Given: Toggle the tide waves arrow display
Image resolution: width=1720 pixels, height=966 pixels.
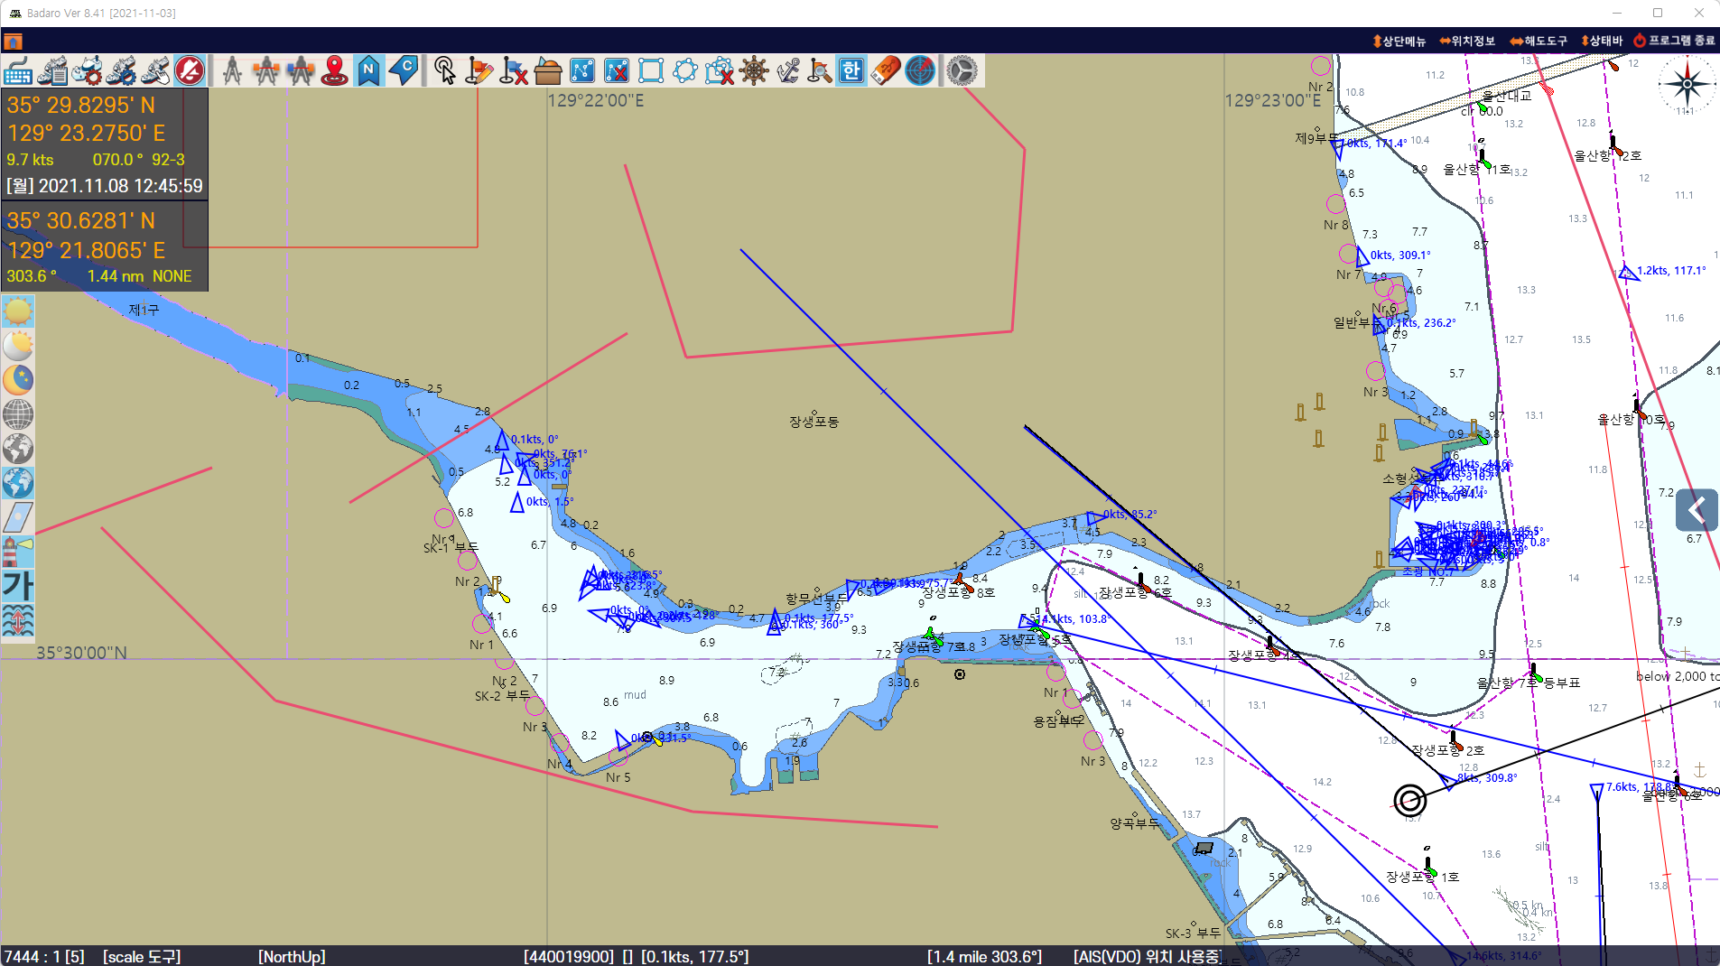Looking at the screenshot, I should tap(18, 620).
